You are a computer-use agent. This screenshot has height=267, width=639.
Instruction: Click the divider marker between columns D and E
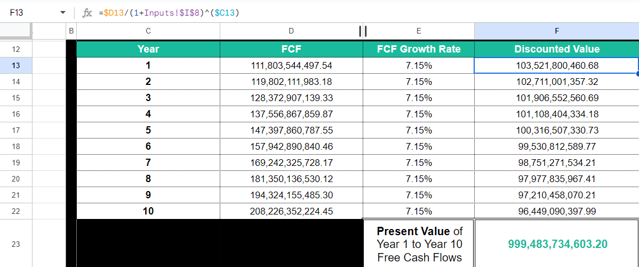pos(363,31)
